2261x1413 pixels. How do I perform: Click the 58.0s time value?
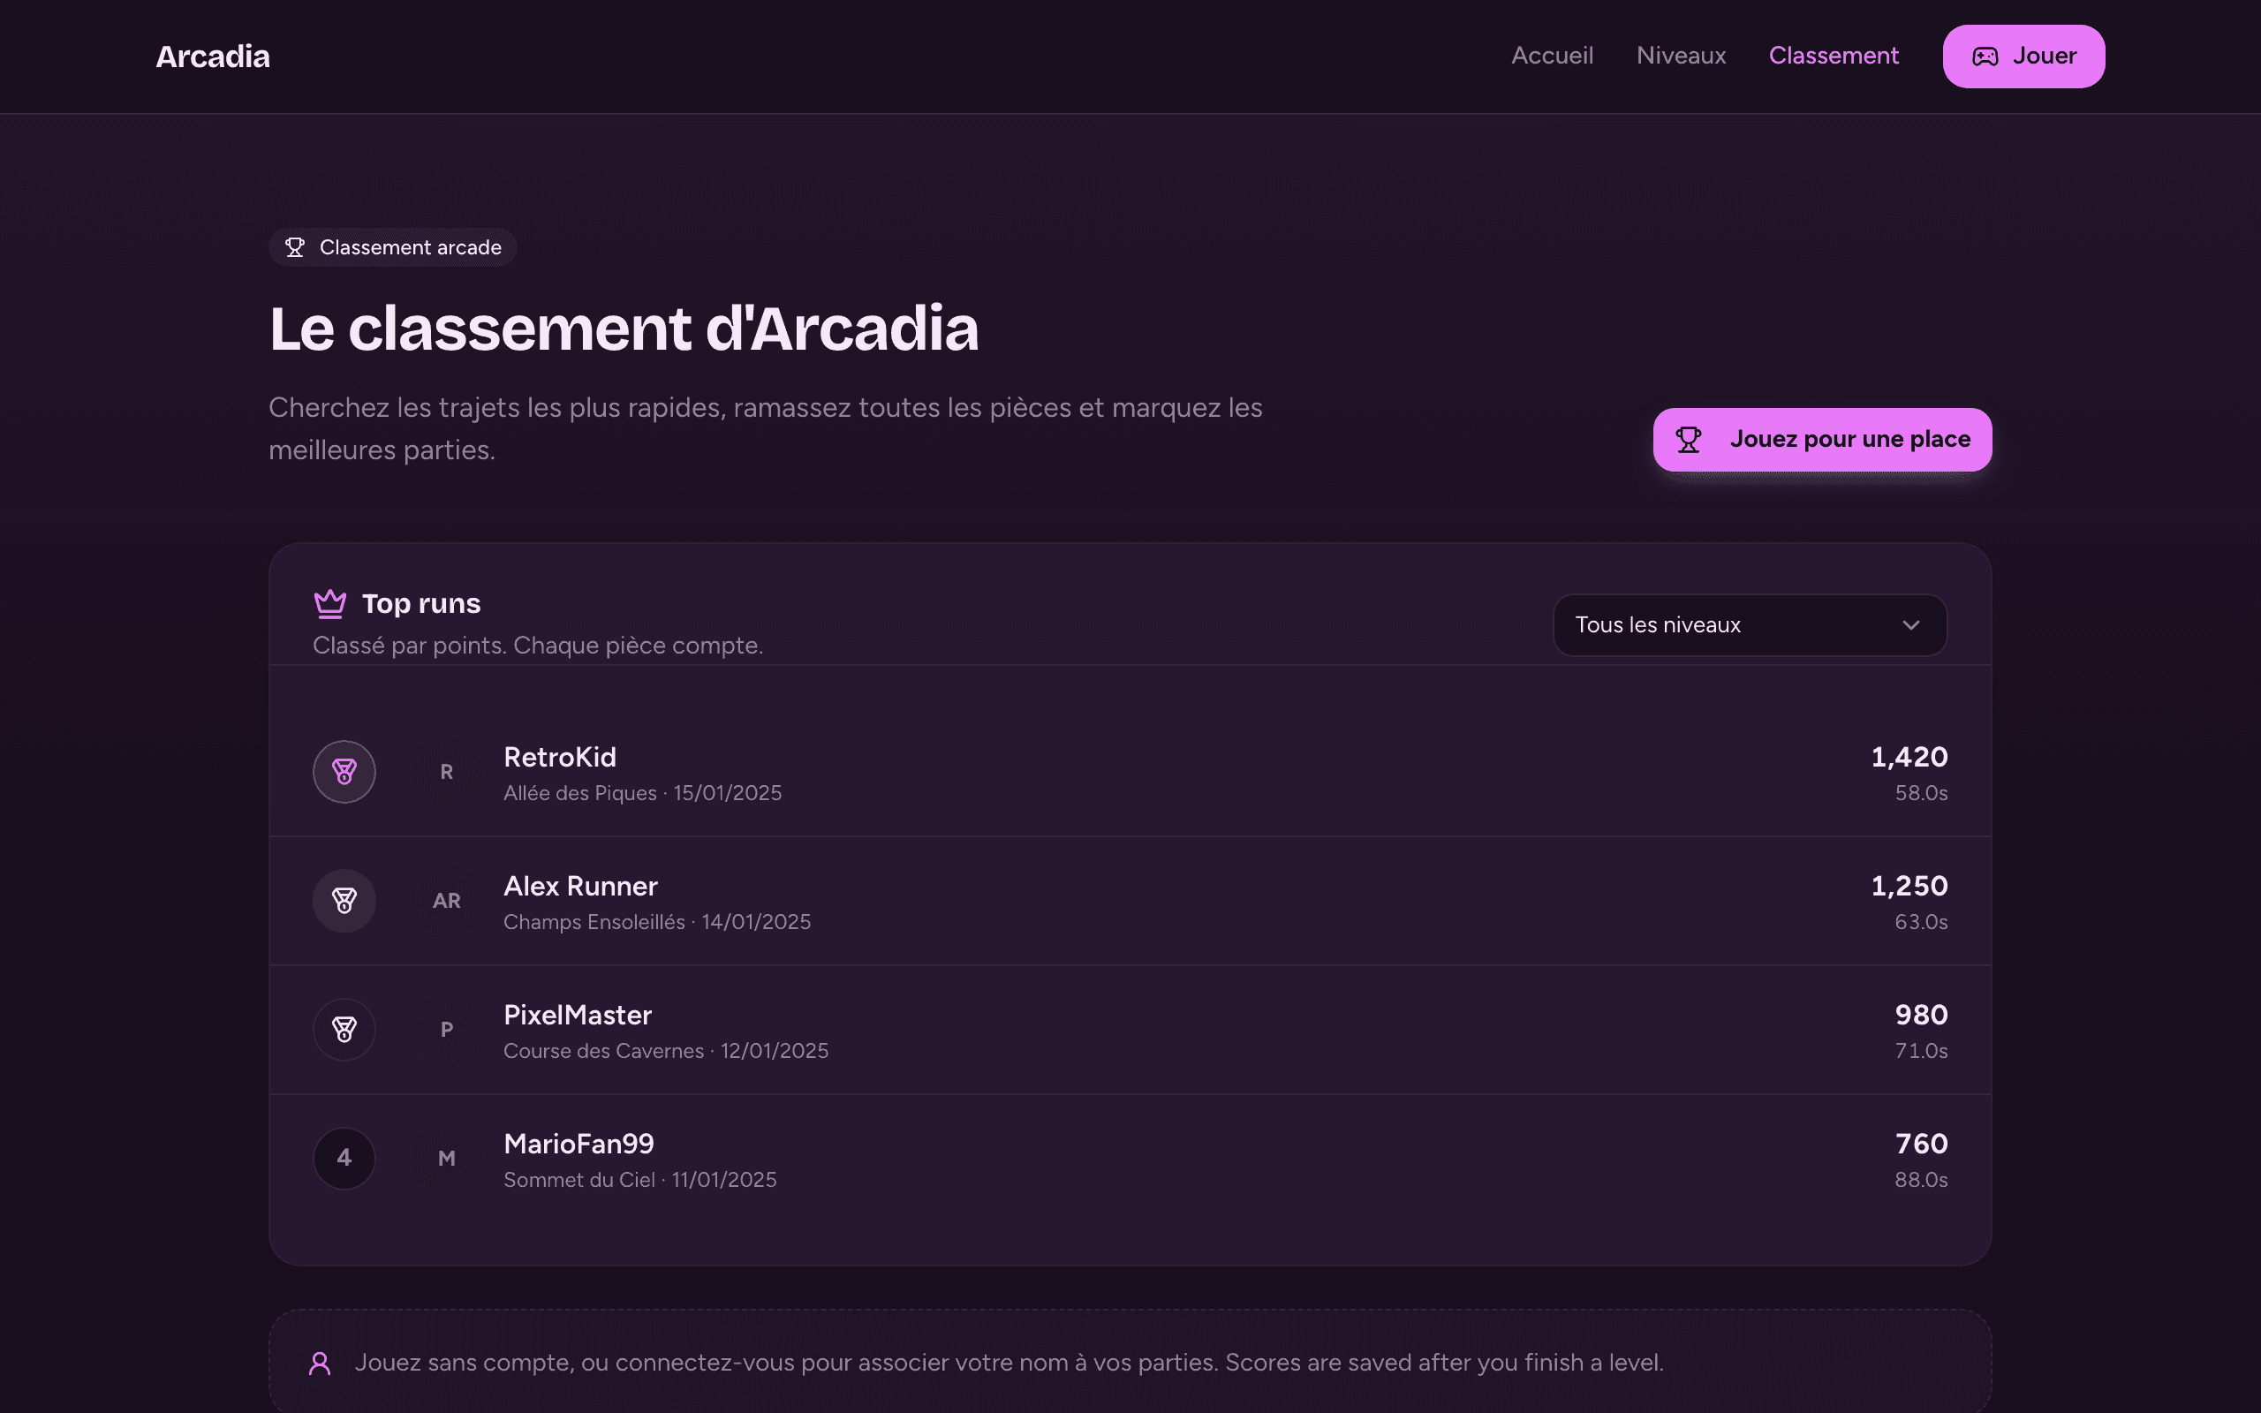click(x=1921, y=793)
